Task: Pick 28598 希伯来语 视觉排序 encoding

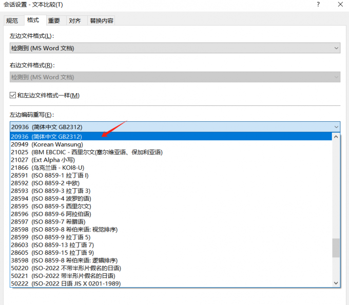Action: tap(171, 229)
